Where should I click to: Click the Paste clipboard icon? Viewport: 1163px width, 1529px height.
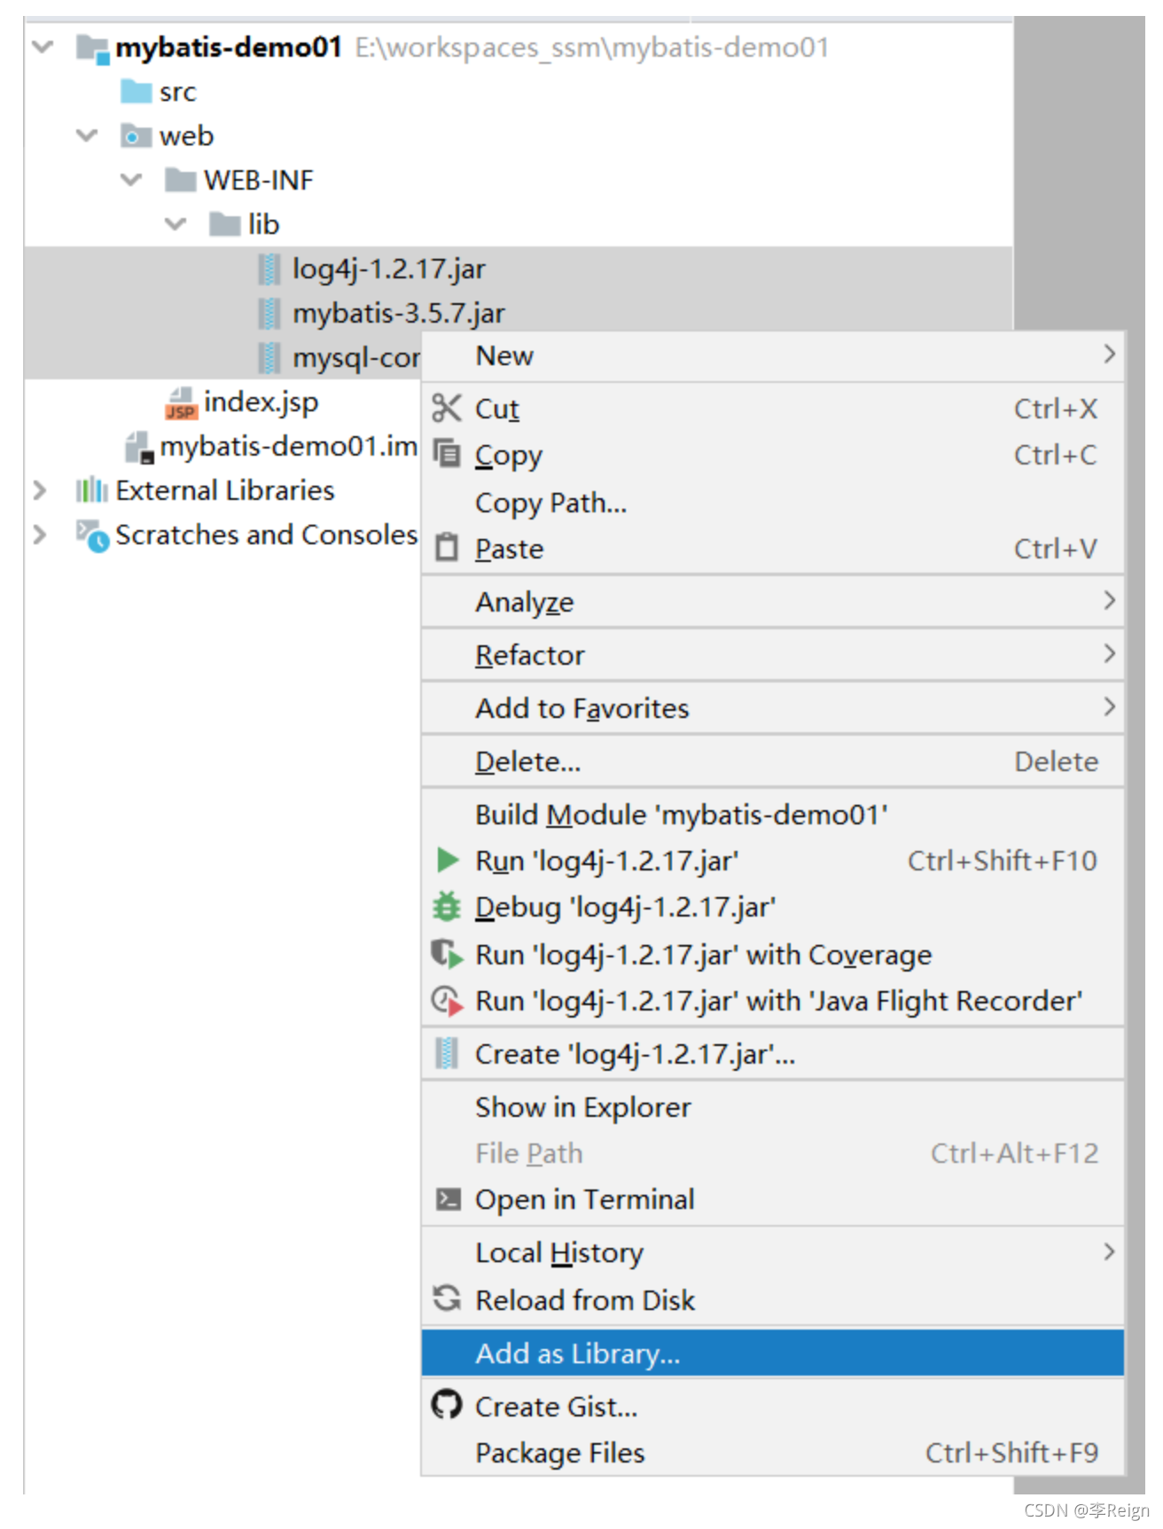click(x=447, y=547)
